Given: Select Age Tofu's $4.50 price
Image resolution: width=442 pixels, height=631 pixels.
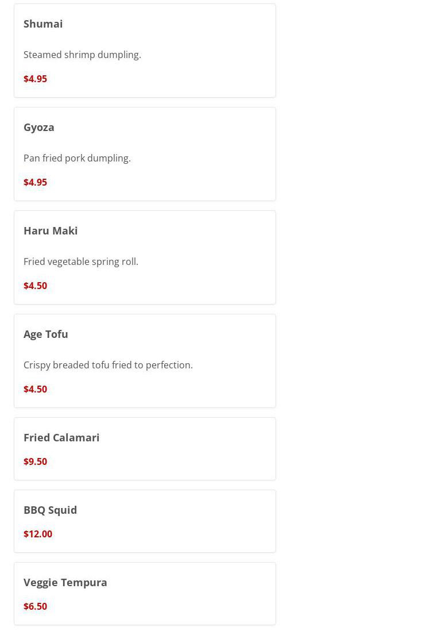Looking at the screenshot, I should (35, 389).
